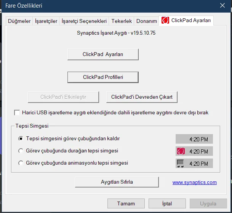Click ClickPad'i Devreden Çıkart button
Screen dimensions: 232x213
click(x=142, y=97)
